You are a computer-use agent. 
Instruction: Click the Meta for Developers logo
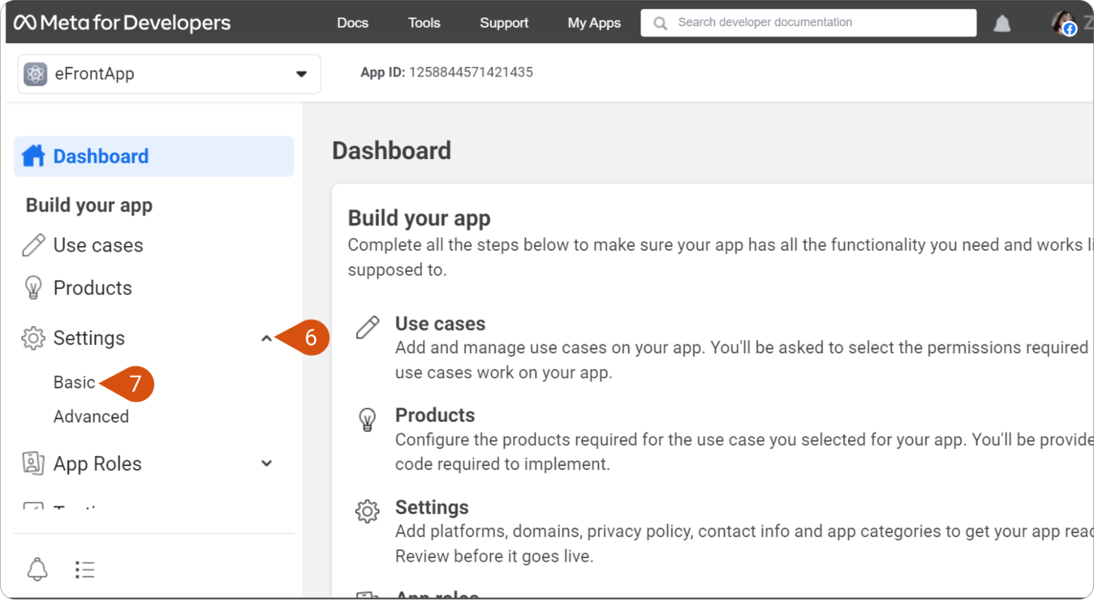[x=122, y=22]
